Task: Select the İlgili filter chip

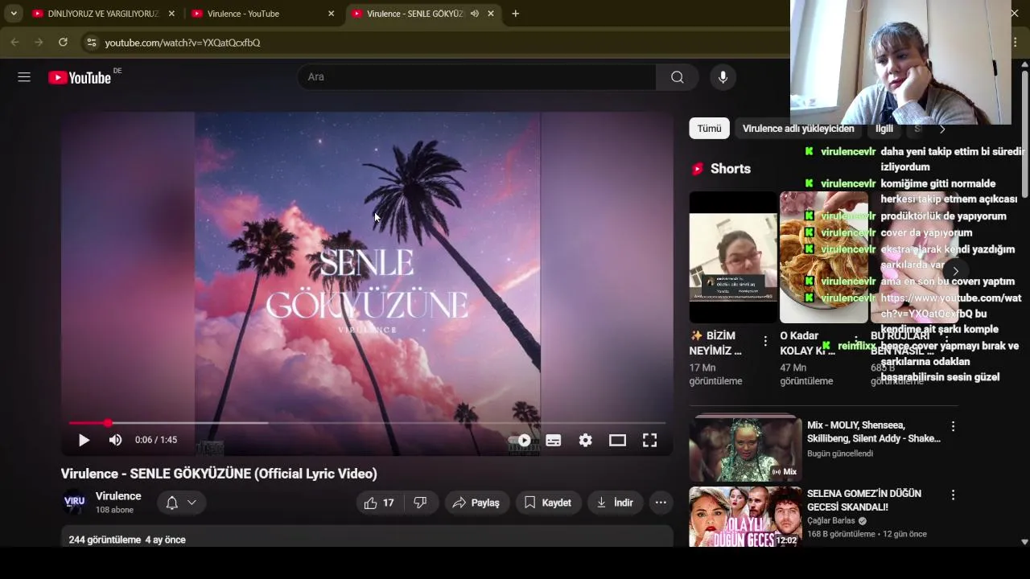Action: 884,129
